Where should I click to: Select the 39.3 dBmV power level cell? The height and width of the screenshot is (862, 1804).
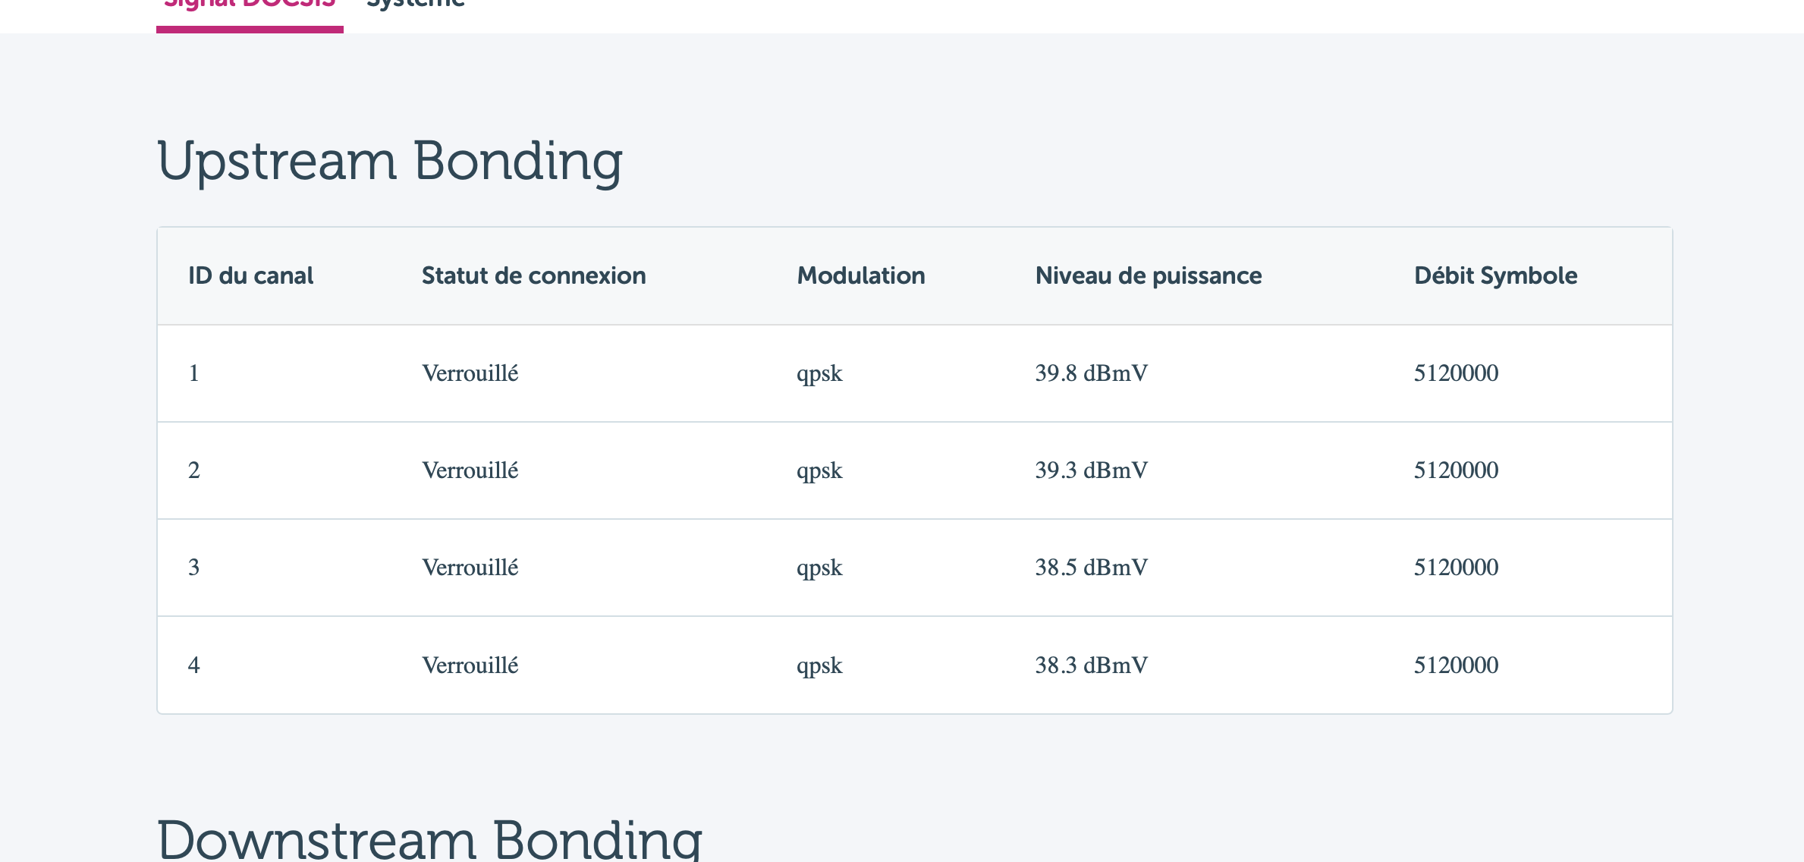pyautogui.click(x=1091, y=470)
